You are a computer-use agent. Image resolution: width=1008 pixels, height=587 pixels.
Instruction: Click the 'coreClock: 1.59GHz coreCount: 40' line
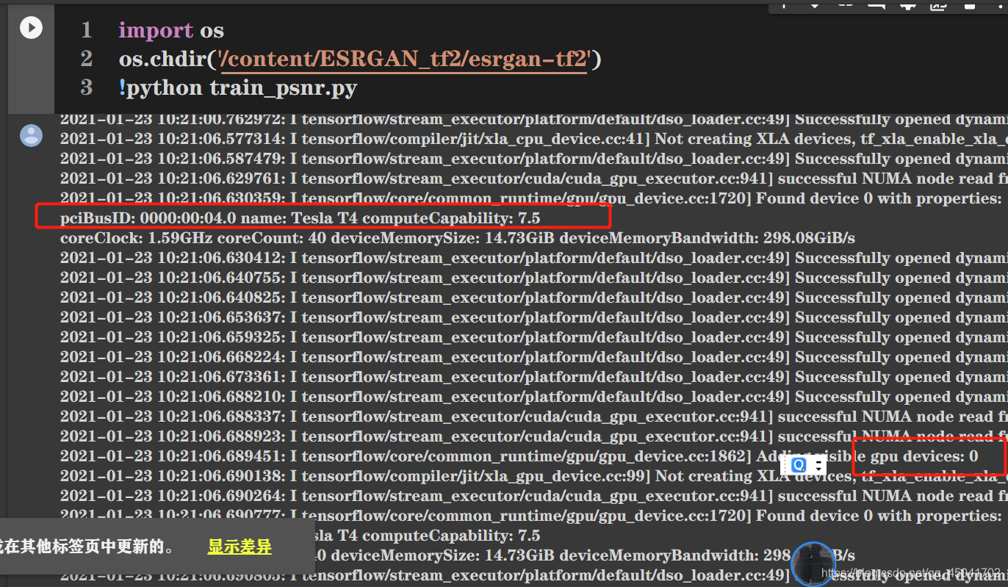[x=458, y=238]
